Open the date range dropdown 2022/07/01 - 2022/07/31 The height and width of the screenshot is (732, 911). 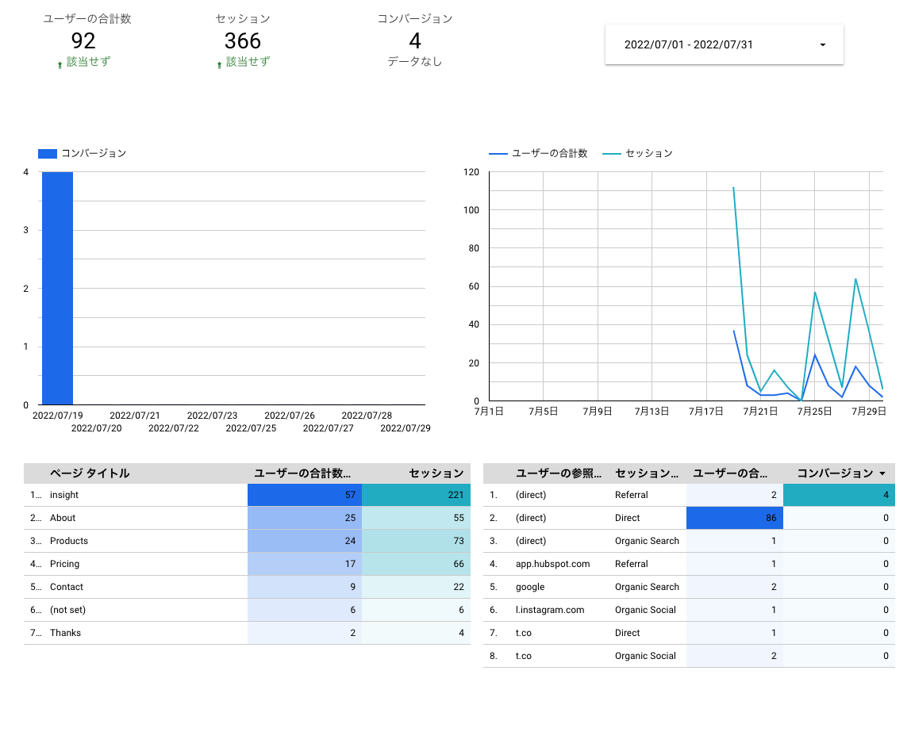[724, 44]
